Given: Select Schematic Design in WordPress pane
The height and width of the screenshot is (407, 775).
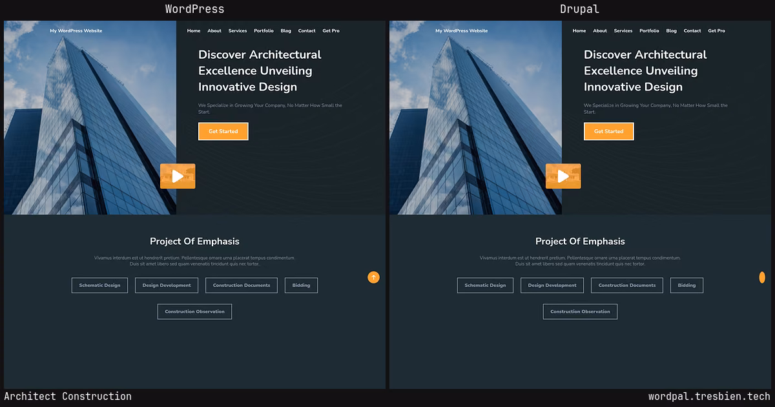Looking at the screenshot, I should tap(99, 285).
